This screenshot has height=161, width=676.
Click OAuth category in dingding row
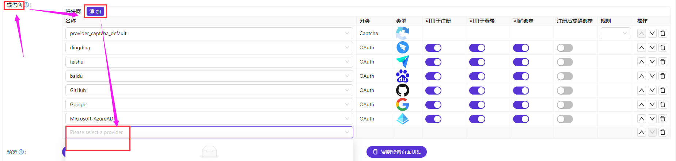pyautogui.click(x=367, y=47)
